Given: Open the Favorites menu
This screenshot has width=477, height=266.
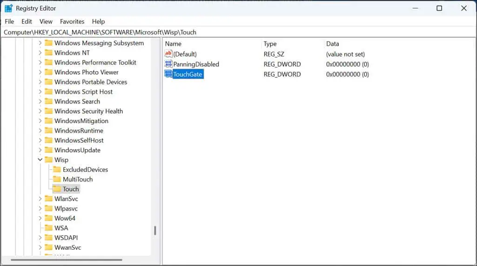Looking at the screenshot, I should pos(72,21).
